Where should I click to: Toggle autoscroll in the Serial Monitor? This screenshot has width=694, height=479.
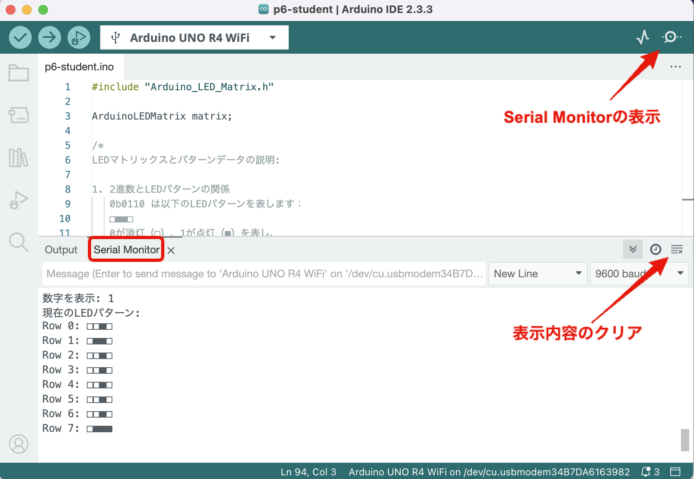tap(633, 249)
